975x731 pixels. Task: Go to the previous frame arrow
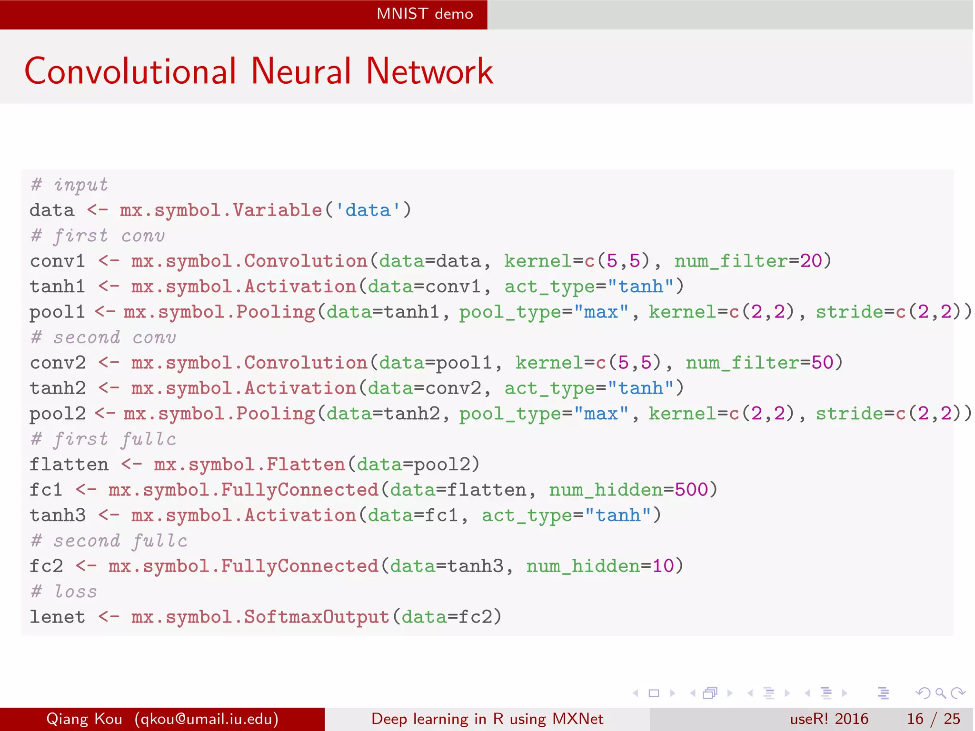[692, 693]
